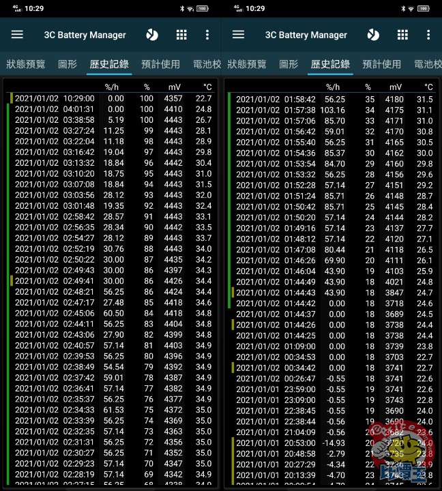Screen dimensions: 442x491
Task: Open 電池校 tab in left screen
Action: tap(207, 64)
